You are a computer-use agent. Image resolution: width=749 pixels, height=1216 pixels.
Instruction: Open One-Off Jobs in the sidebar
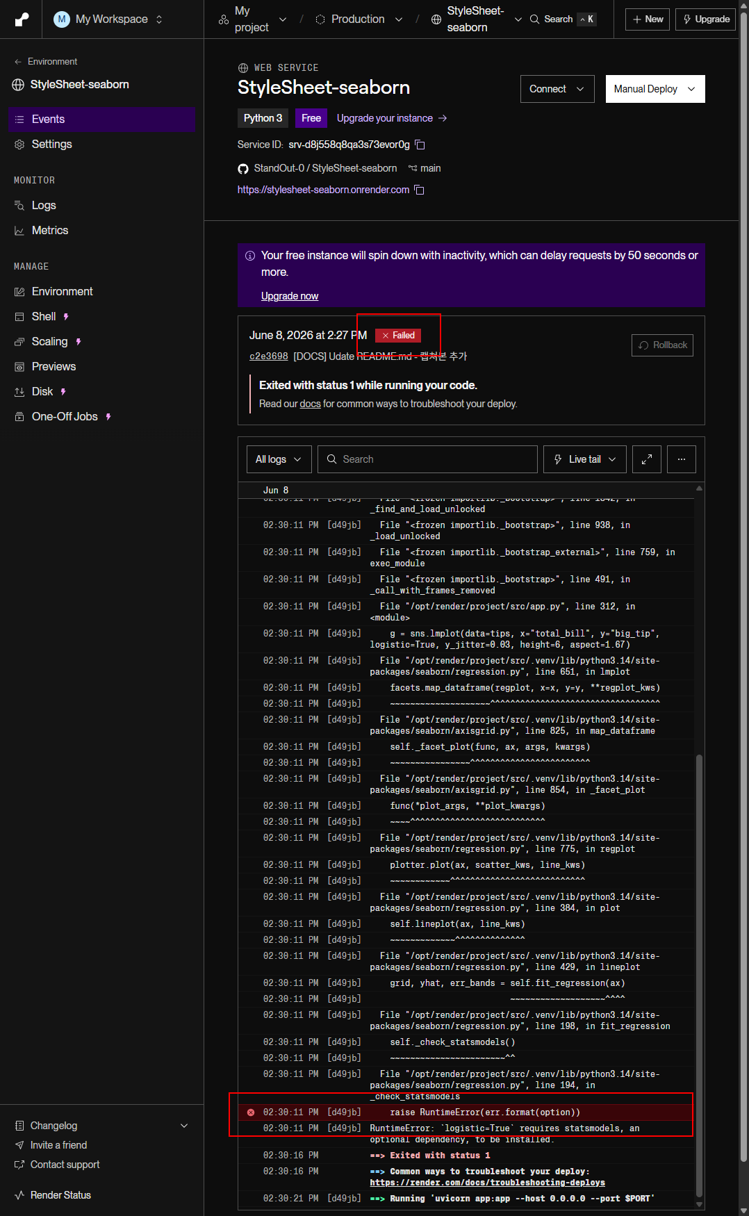pos(101,417)
